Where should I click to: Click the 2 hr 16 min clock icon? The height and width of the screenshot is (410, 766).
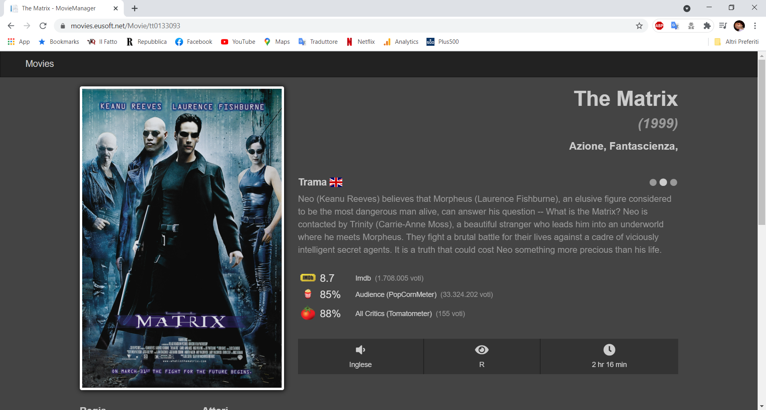tap(609, 350)
